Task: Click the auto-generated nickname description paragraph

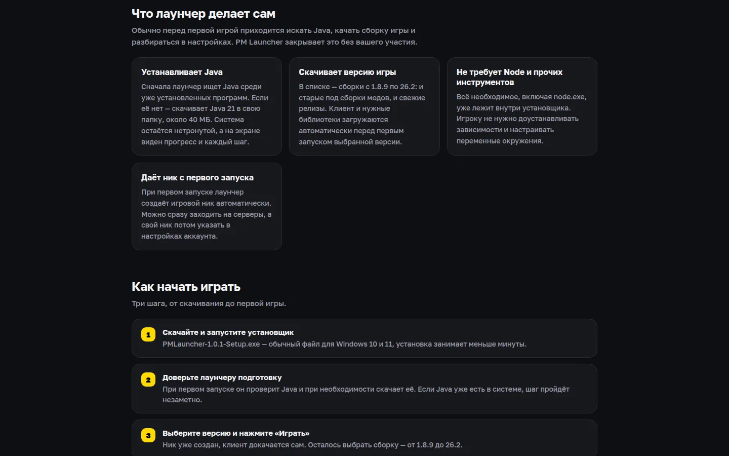Action: pyautogui.click(x=207, y=214)
